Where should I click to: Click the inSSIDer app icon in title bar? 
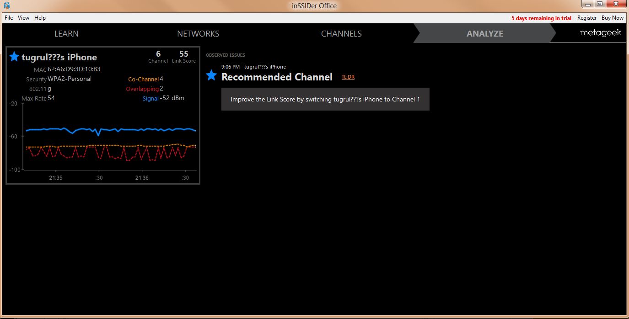7,6
